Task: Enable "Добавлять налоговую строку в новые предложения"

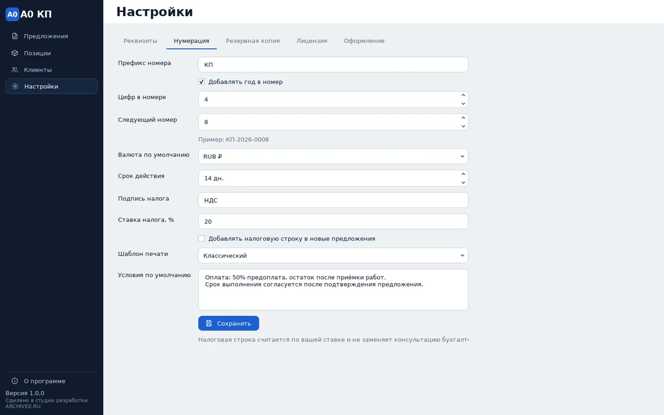Action: point(202,239)
